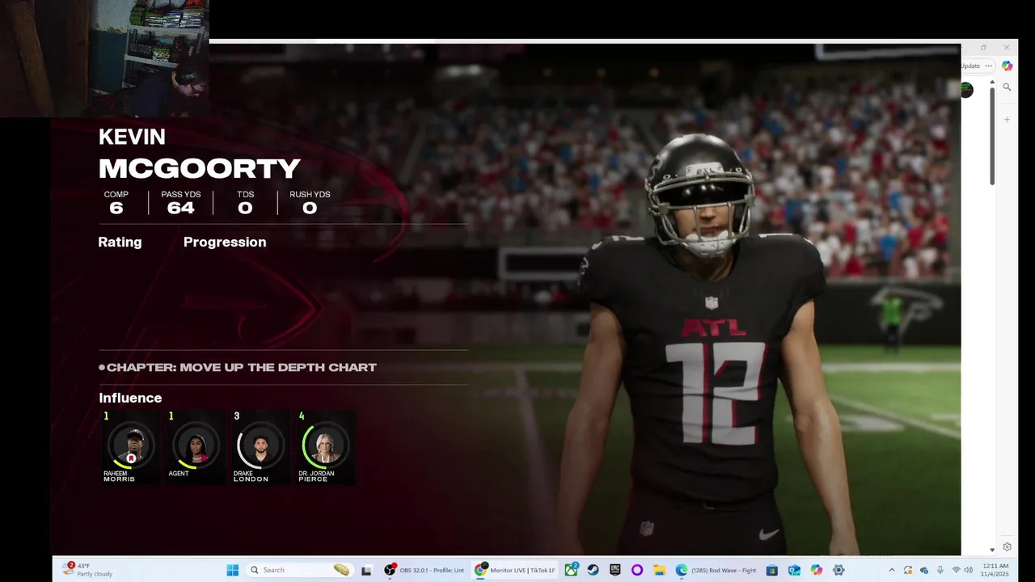Restore down the Edge window
The height and width of the screenshot is (582, 1035).
983,48
